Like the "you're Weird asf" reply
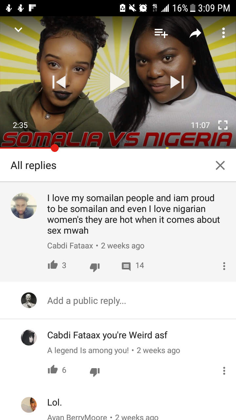 [x=52, y=370]
